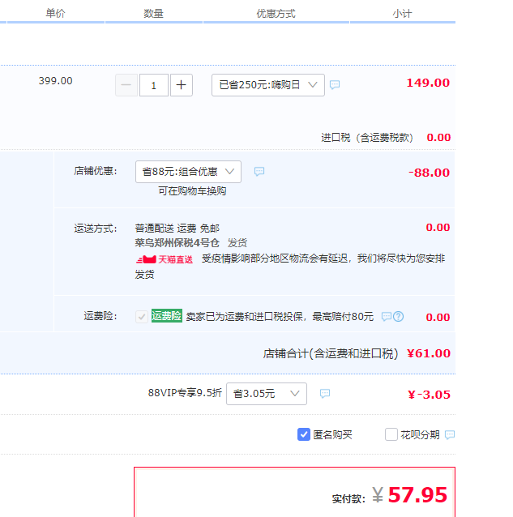
Task: Open the blue question mark help icon
Action: (x=398, y=317)
